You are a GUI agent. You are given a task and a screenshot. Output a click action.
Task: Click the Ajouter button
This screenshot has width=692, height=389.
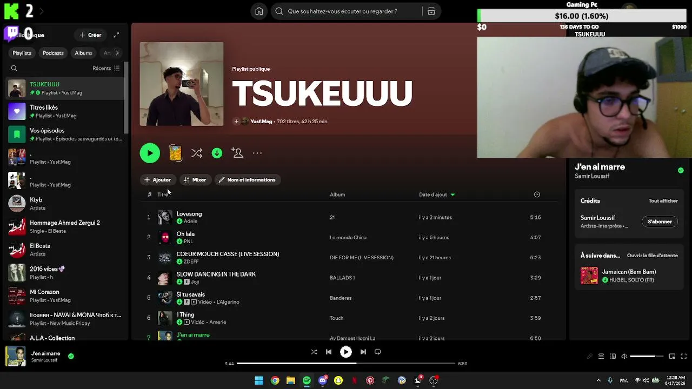pyautogui.click(x=157, y=180)
